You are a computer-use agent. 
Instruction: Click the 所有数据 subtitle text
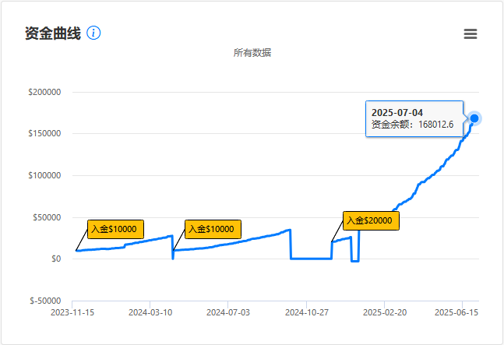point(252,53)
